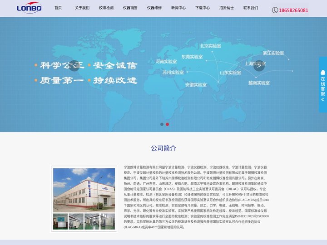The image size is (327, 245).
Task: Click 浙江实验室 label on map
Action: (273, 53)
